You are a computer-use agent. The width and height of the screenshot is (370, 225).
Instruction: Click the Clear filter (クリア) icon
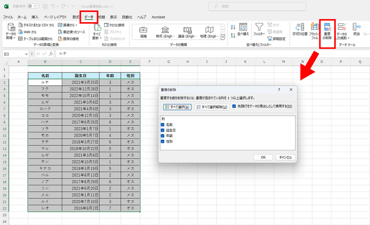coord(273,25)
